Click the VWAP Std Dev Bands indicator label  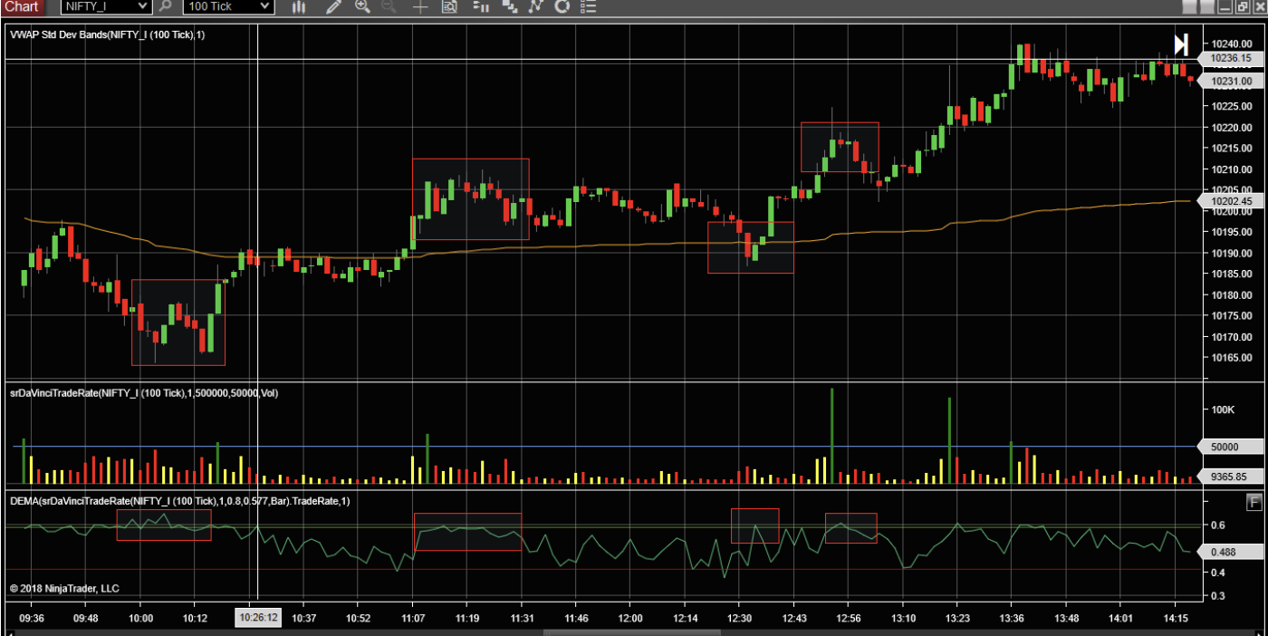pos(108,34)
